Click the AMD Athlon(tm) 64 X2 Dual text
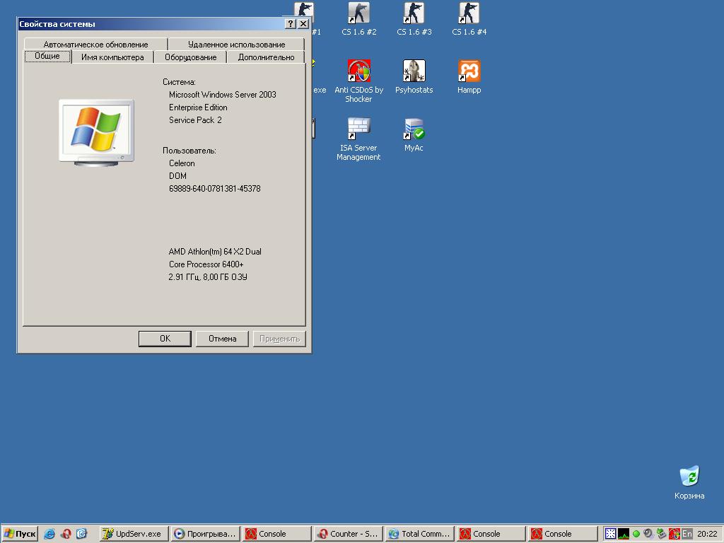This screenshot has width=724, height=543. click(x=215, y=252)
